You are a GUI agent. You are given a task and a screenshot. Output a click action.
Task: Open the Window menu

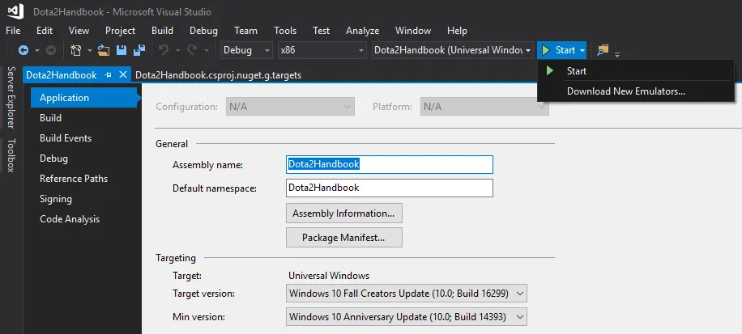(x=413, y=31)
